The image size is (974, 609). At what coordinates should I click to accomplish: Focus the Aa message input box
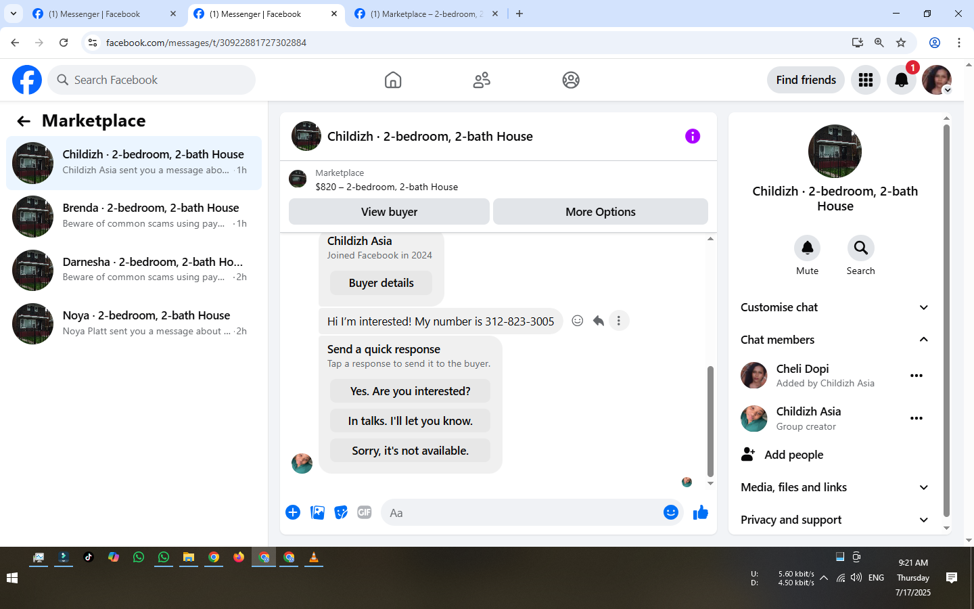point(521,513)
